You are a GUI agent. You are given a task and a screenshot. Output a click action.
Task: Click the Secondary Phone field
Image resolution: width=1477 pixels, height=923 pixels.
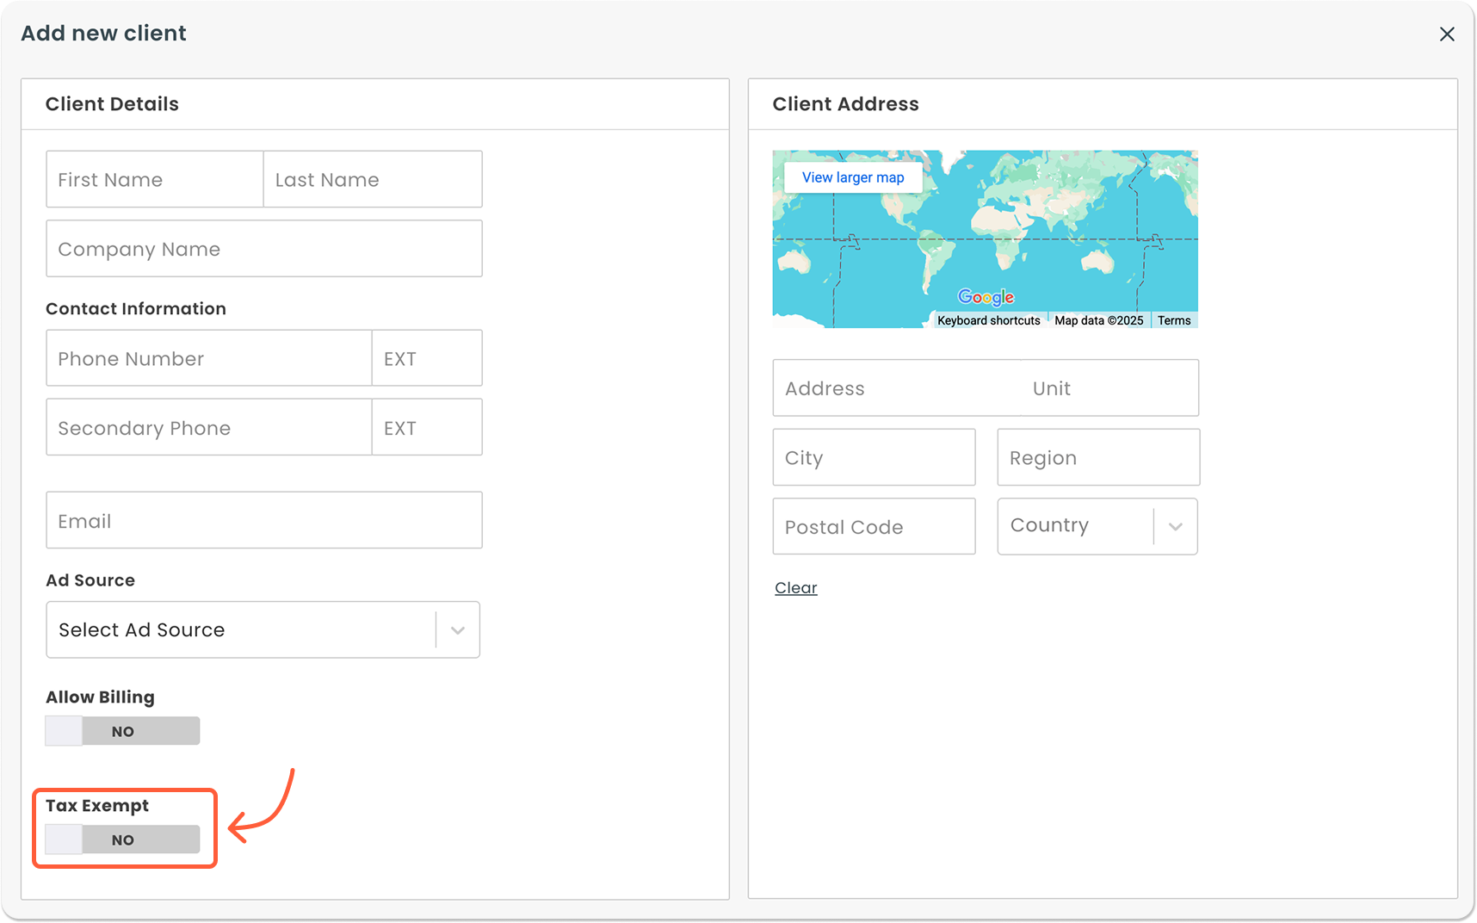[209, 427]
